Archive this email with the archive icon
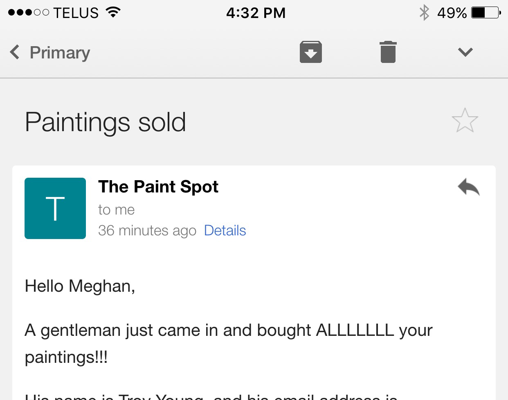The height and width of the screenshot is (400, 508). tap(310, 52)
